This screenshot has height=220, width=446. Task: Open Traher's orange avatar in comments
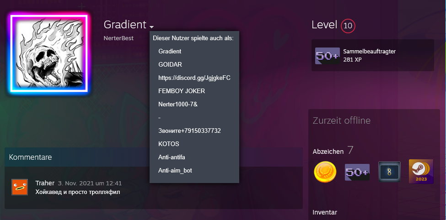pos(20,187)
